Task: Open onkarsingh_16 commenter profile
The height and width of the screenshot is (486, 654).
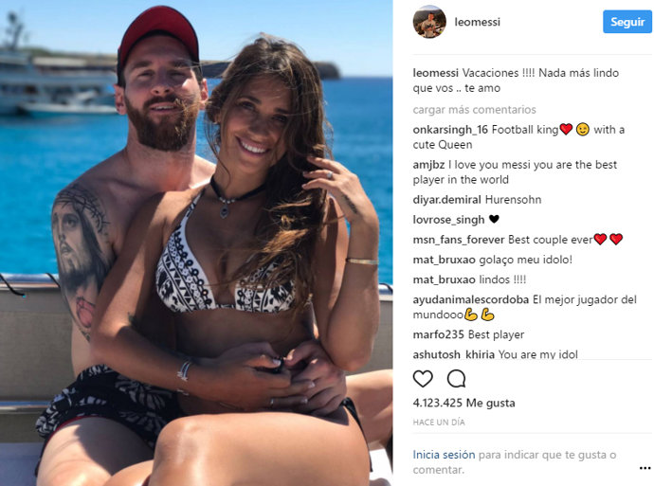Action: [450, 130]
